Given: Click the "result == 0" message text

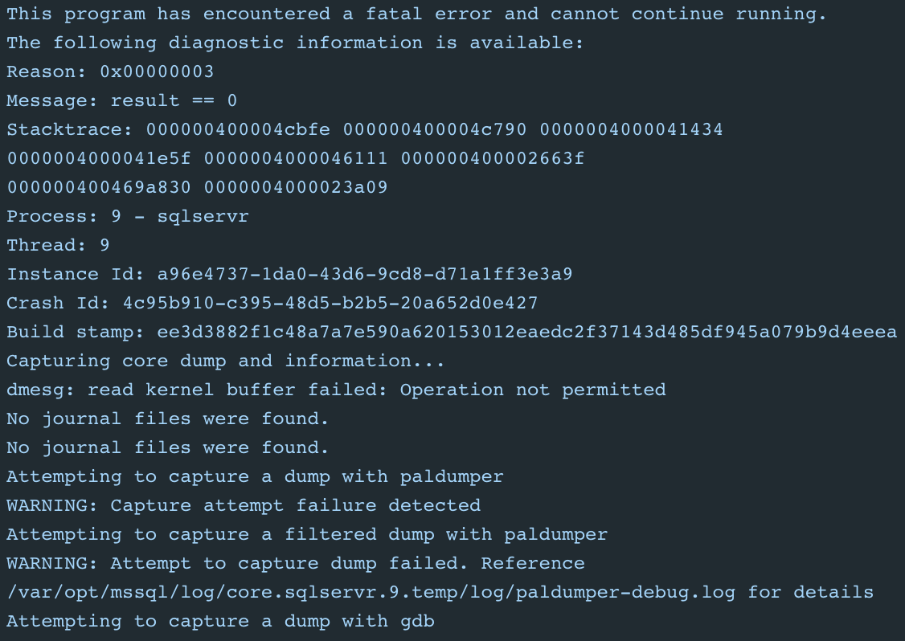Looking at the screenshot, I should 174,100.
